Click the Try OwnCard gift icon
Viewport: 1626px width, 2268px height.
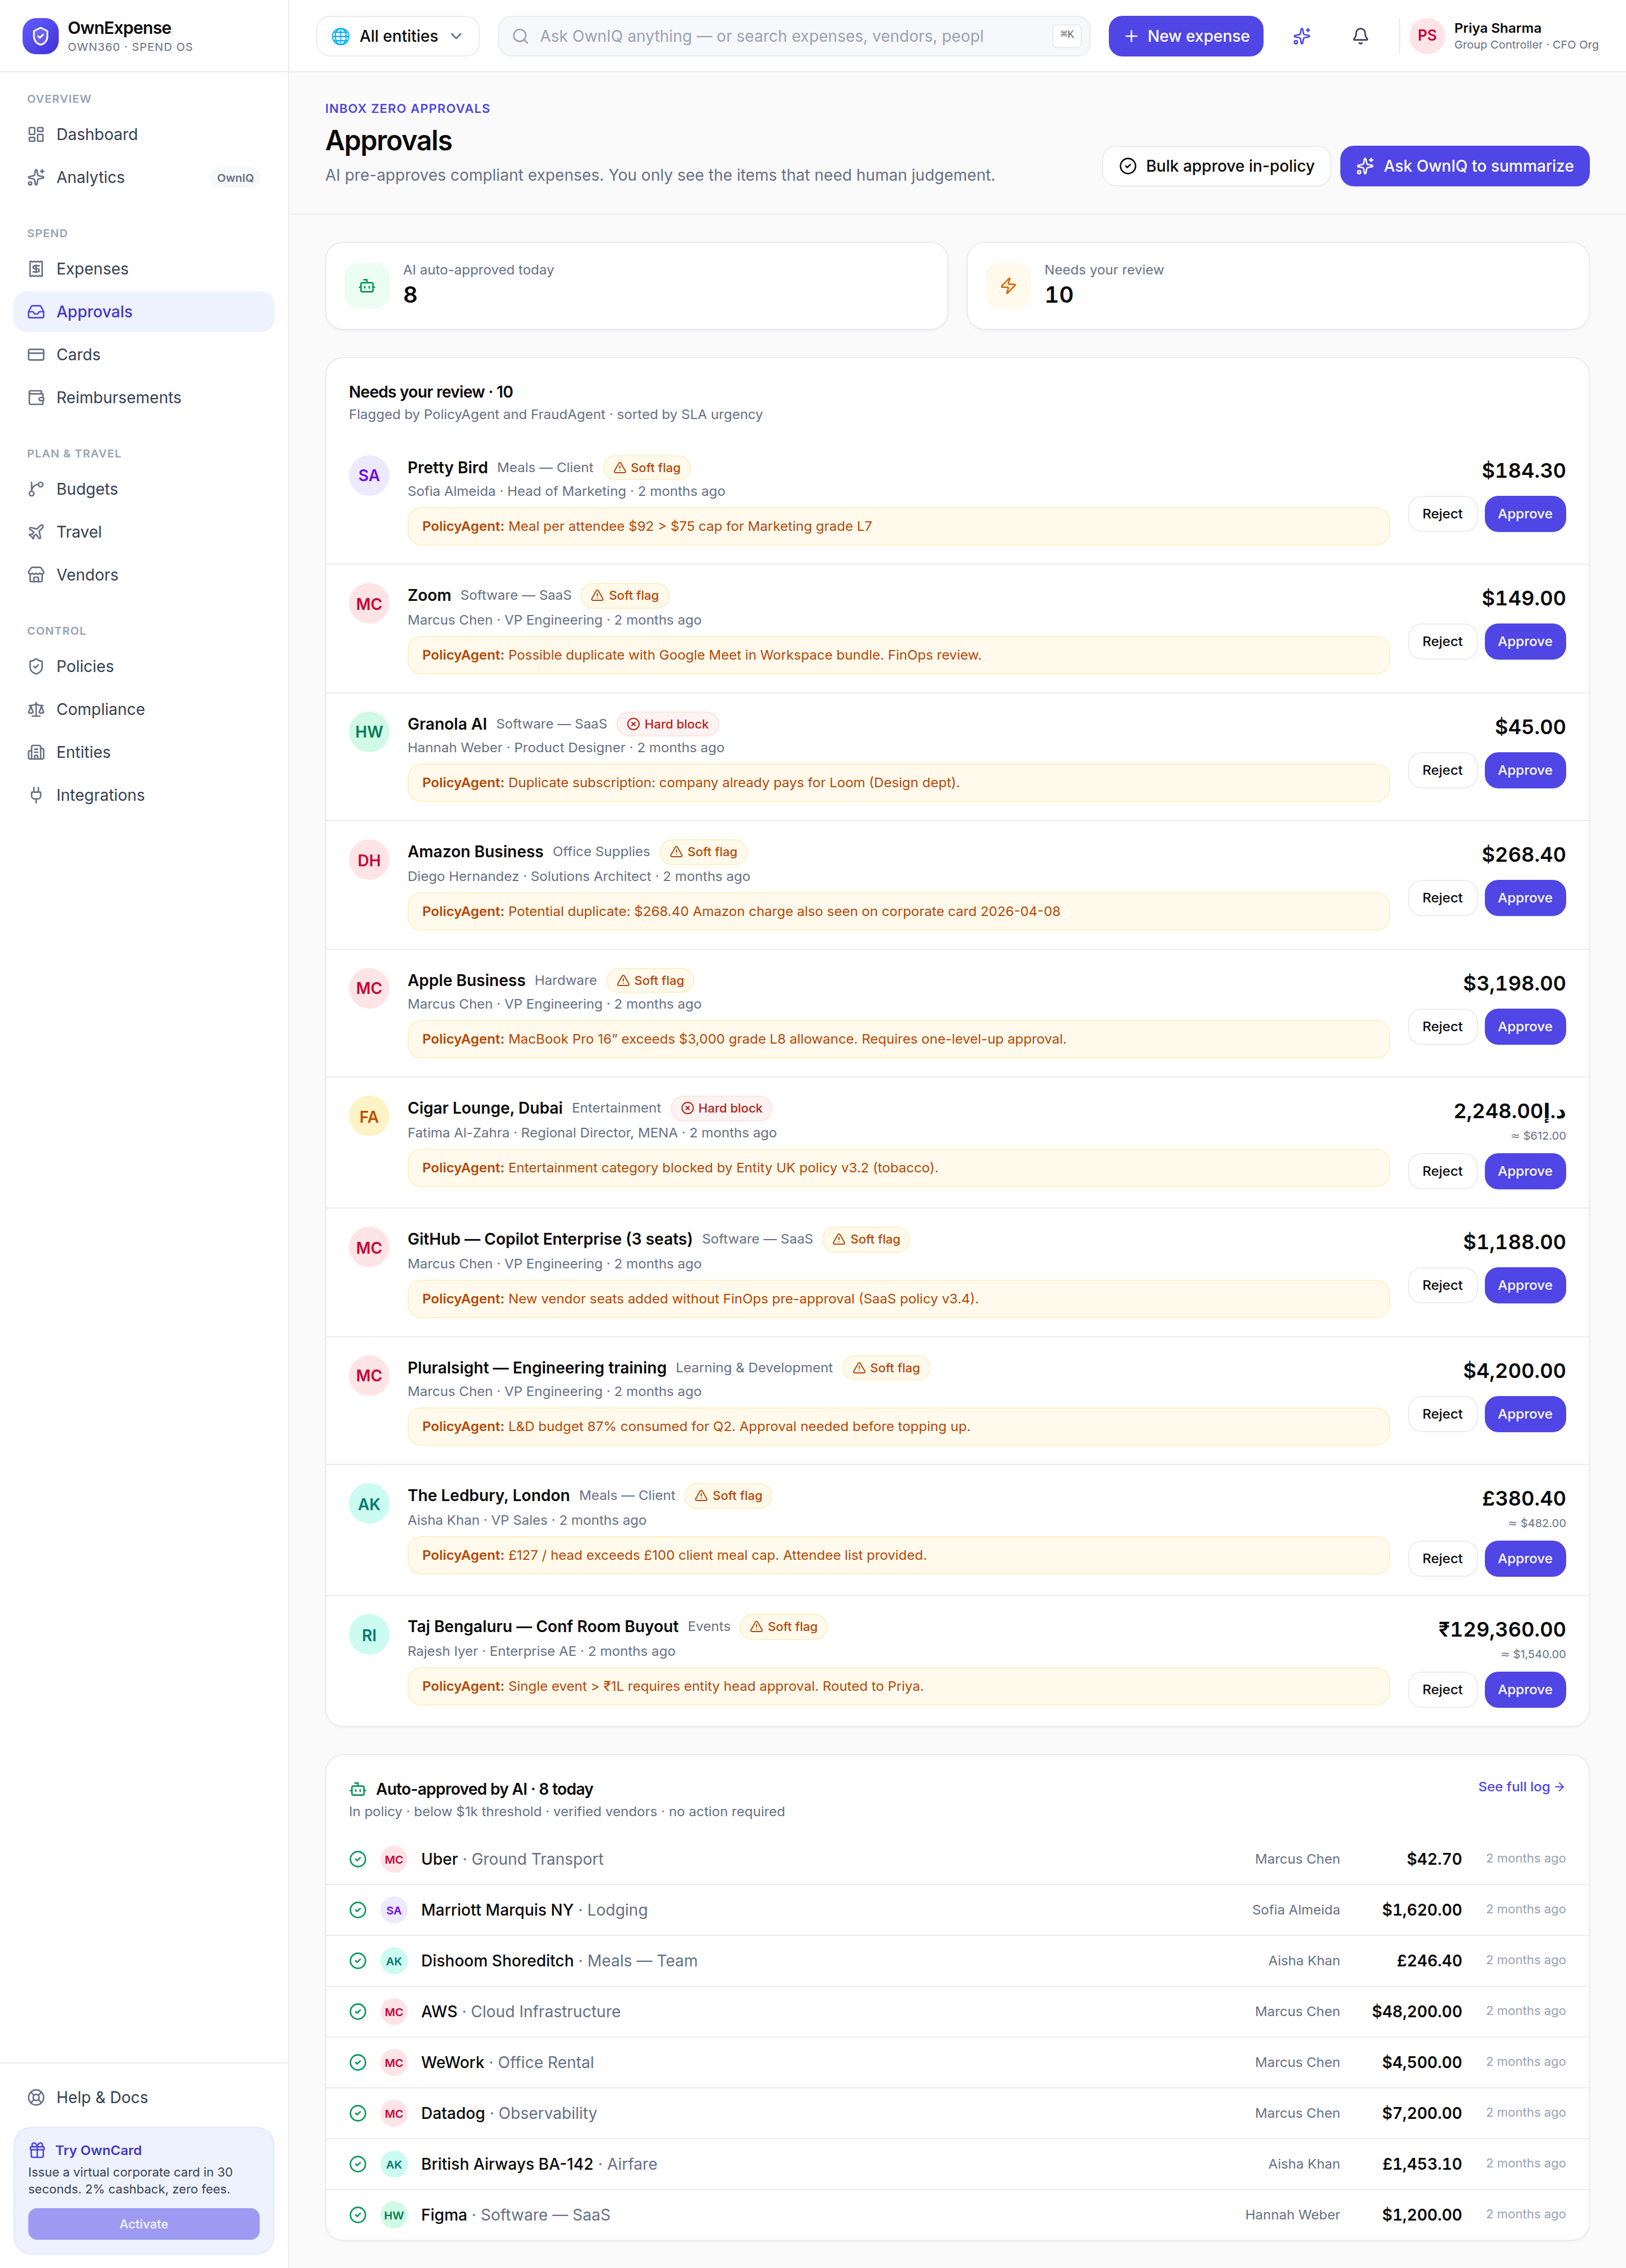tap(37, 2150)
